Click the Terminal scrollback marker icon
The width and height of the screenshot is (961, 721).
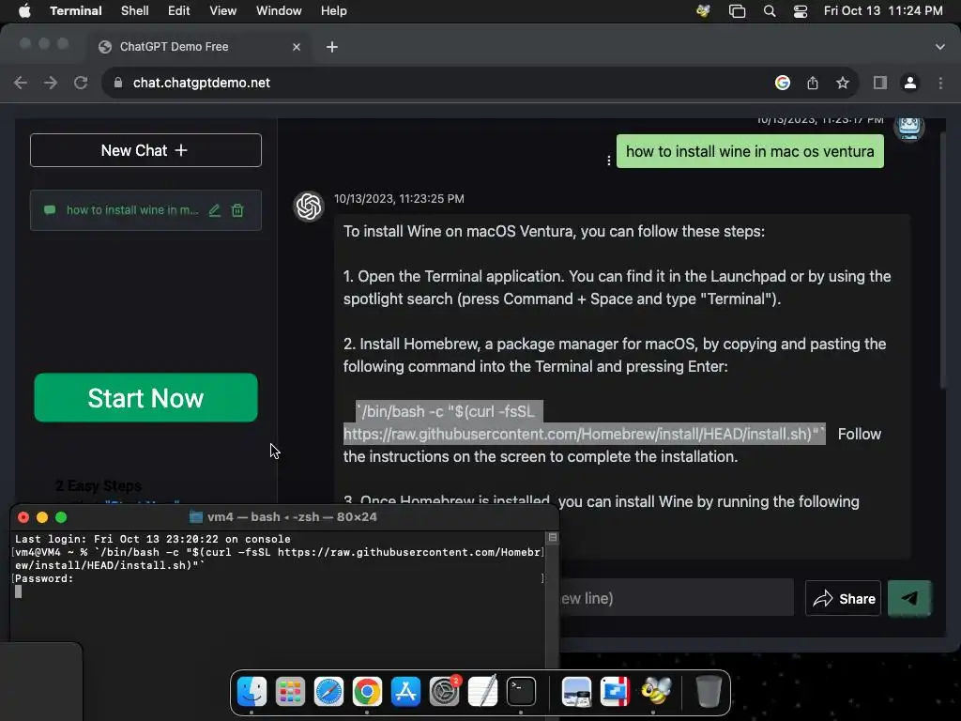pos(552,538)
